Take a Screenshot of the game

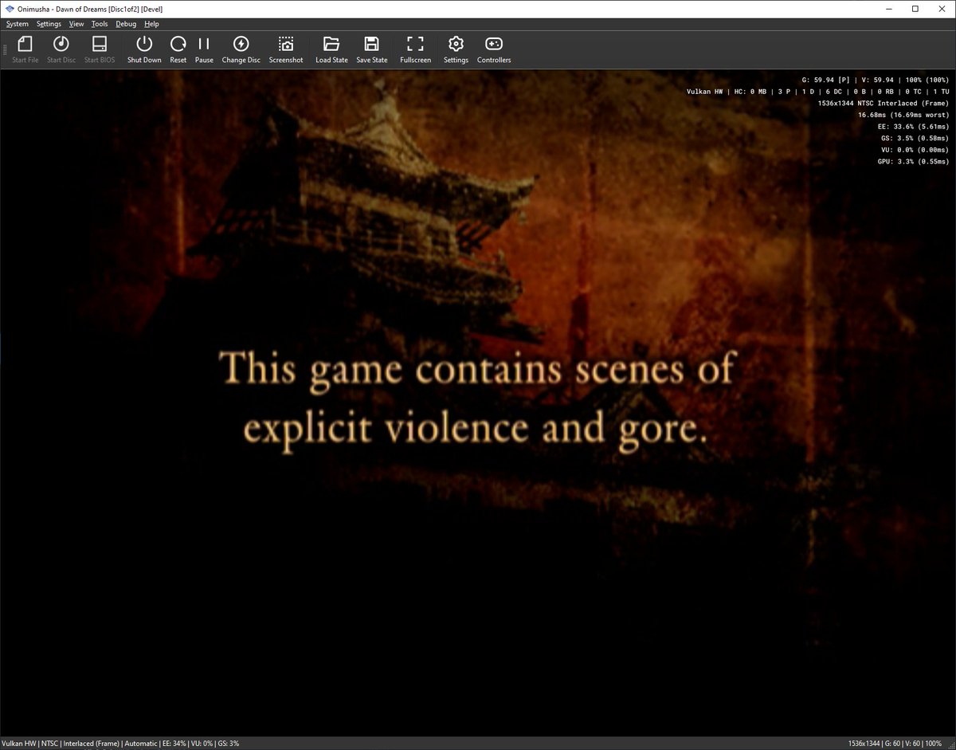[286, 49]
